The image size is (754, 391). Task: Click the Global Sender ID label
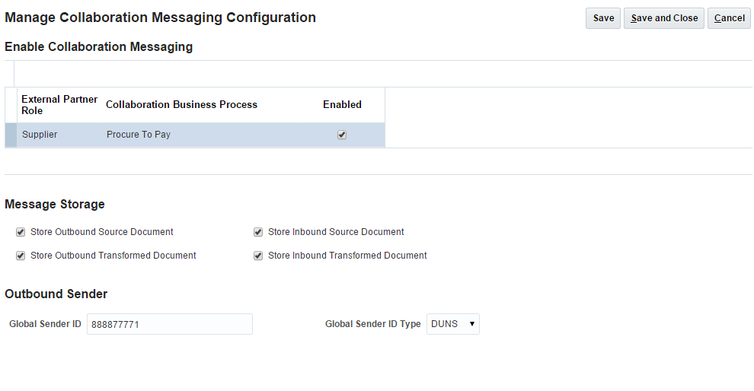click(x=45, y=324)
